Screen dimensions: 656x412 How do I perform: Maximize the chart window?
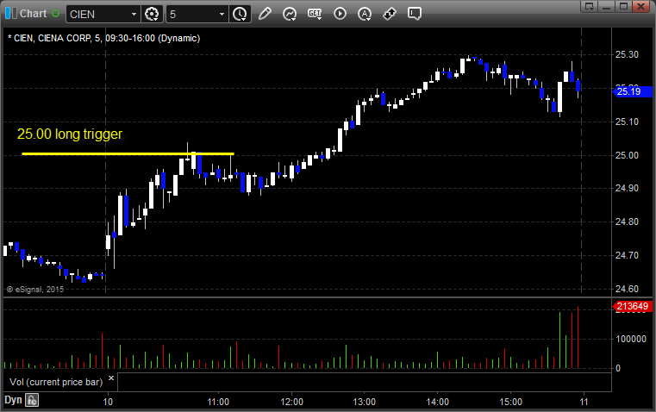point(623,6)
